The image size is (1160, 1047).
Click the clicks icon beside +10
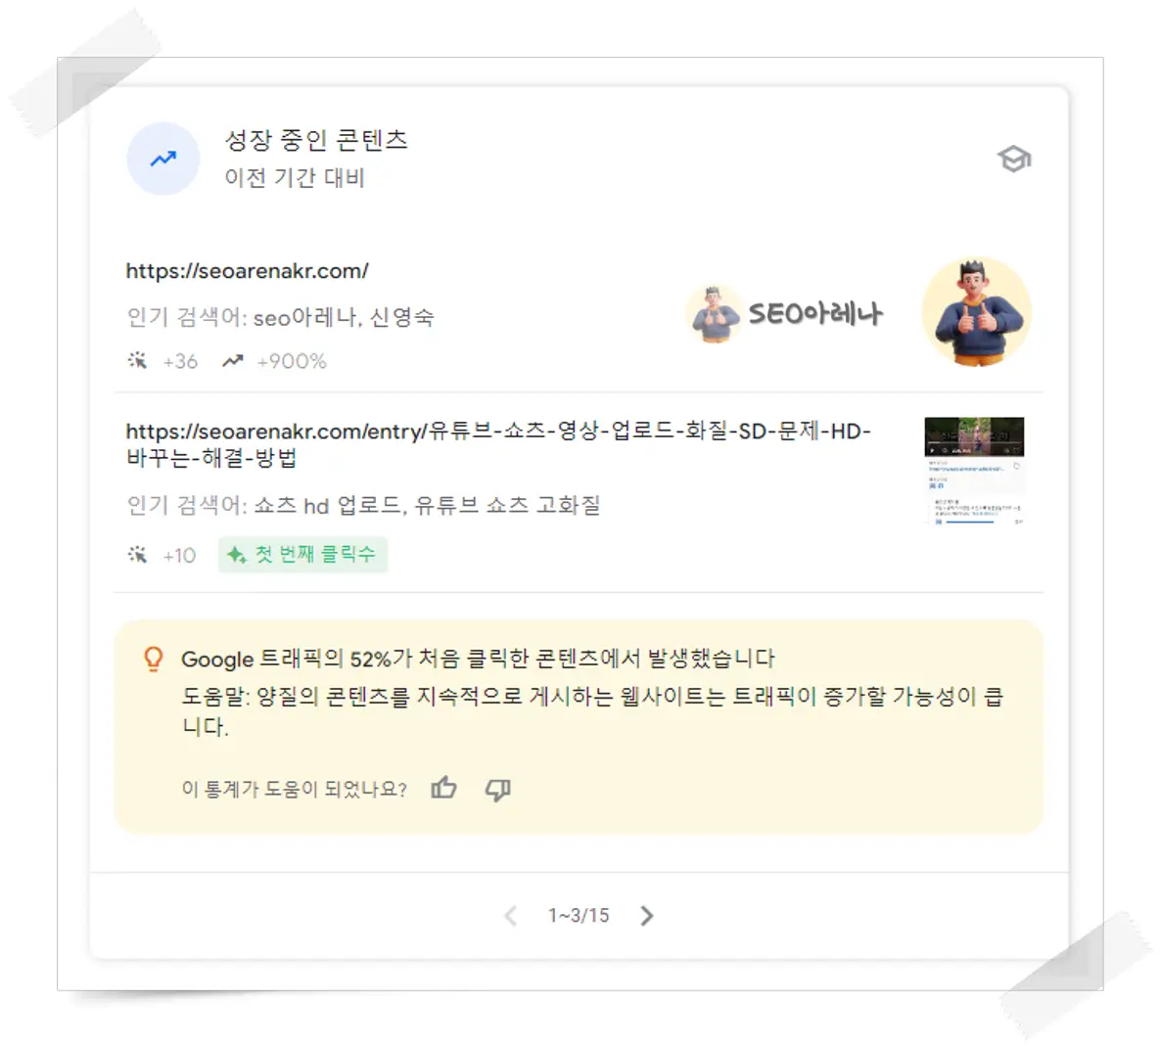(x=138, y=555)
